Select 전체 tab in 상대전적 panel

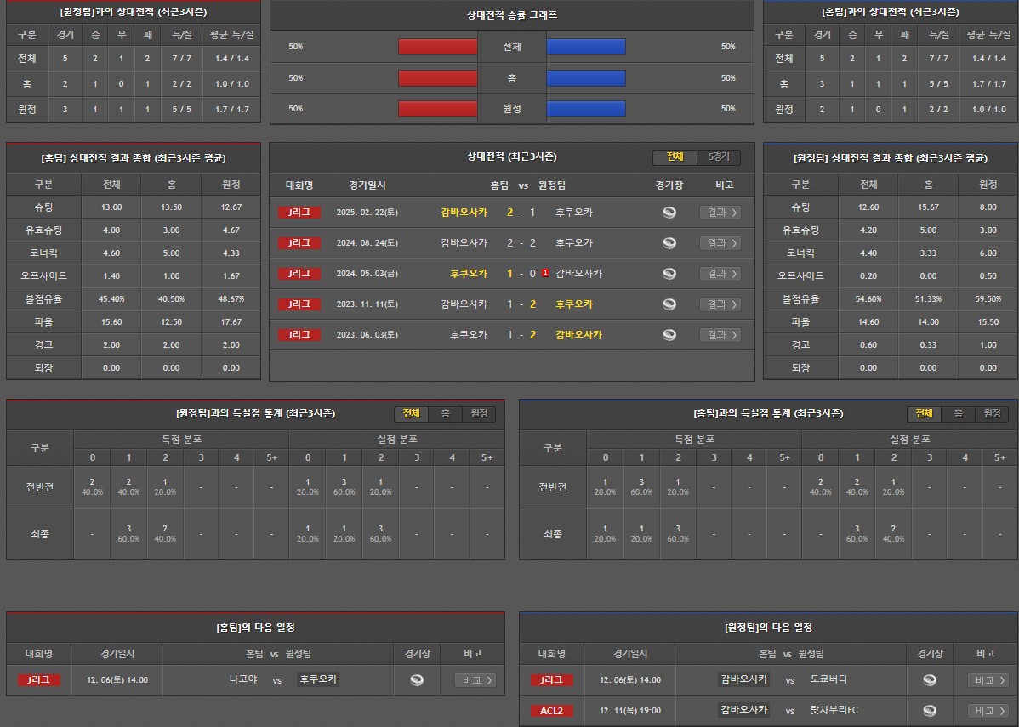(x=675, y=157)
